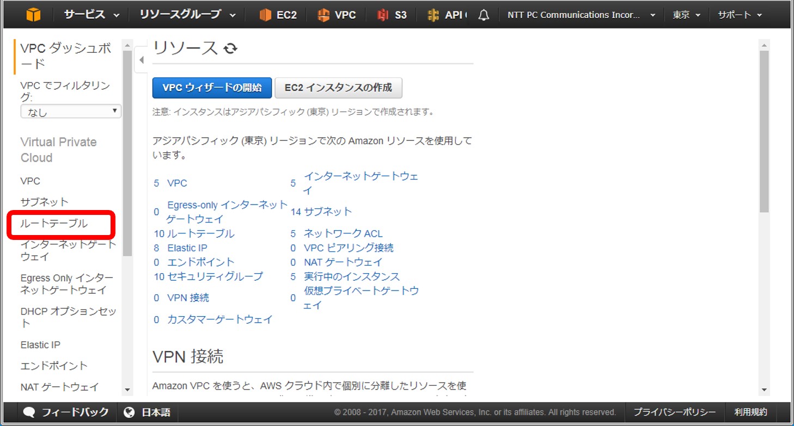This screenshot has width=794, height=426.
Task: Collapse the sidebar with the arrow handle
Action: click(141, 60)
